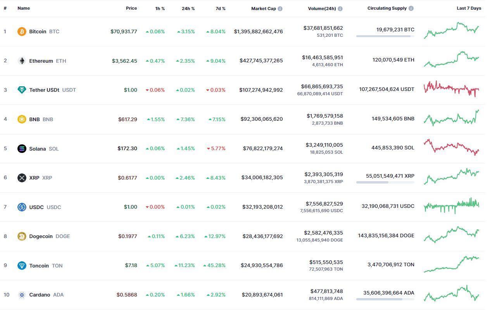Screen dimensions: 490x312
Task: Click the info icon beside Volume(24h)
Action: click(x=340, y=9)
